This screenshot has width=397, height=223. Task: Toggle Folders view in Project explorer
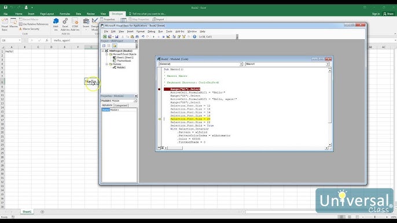pos(115,46)
